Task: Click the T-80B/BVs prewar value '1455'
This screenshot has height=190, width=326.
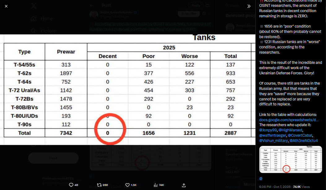Action: (x=66, y=107)
